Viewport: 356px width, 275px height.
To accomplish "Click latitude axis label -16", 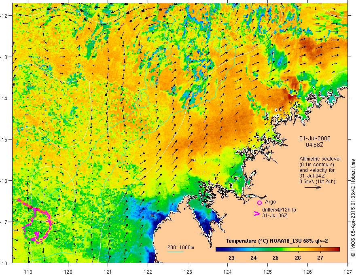I will 5,181.
